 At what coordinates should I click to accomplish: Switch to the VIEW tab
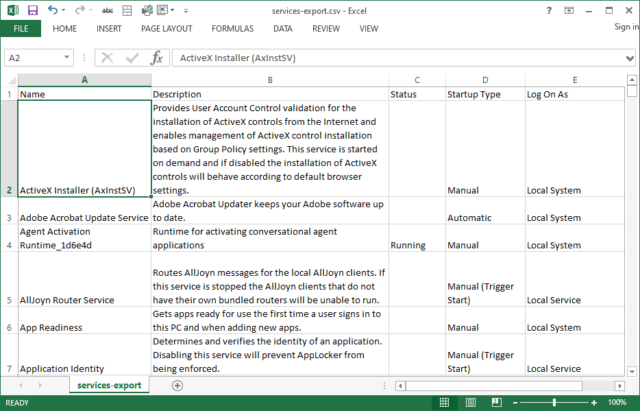click(369, 29)
